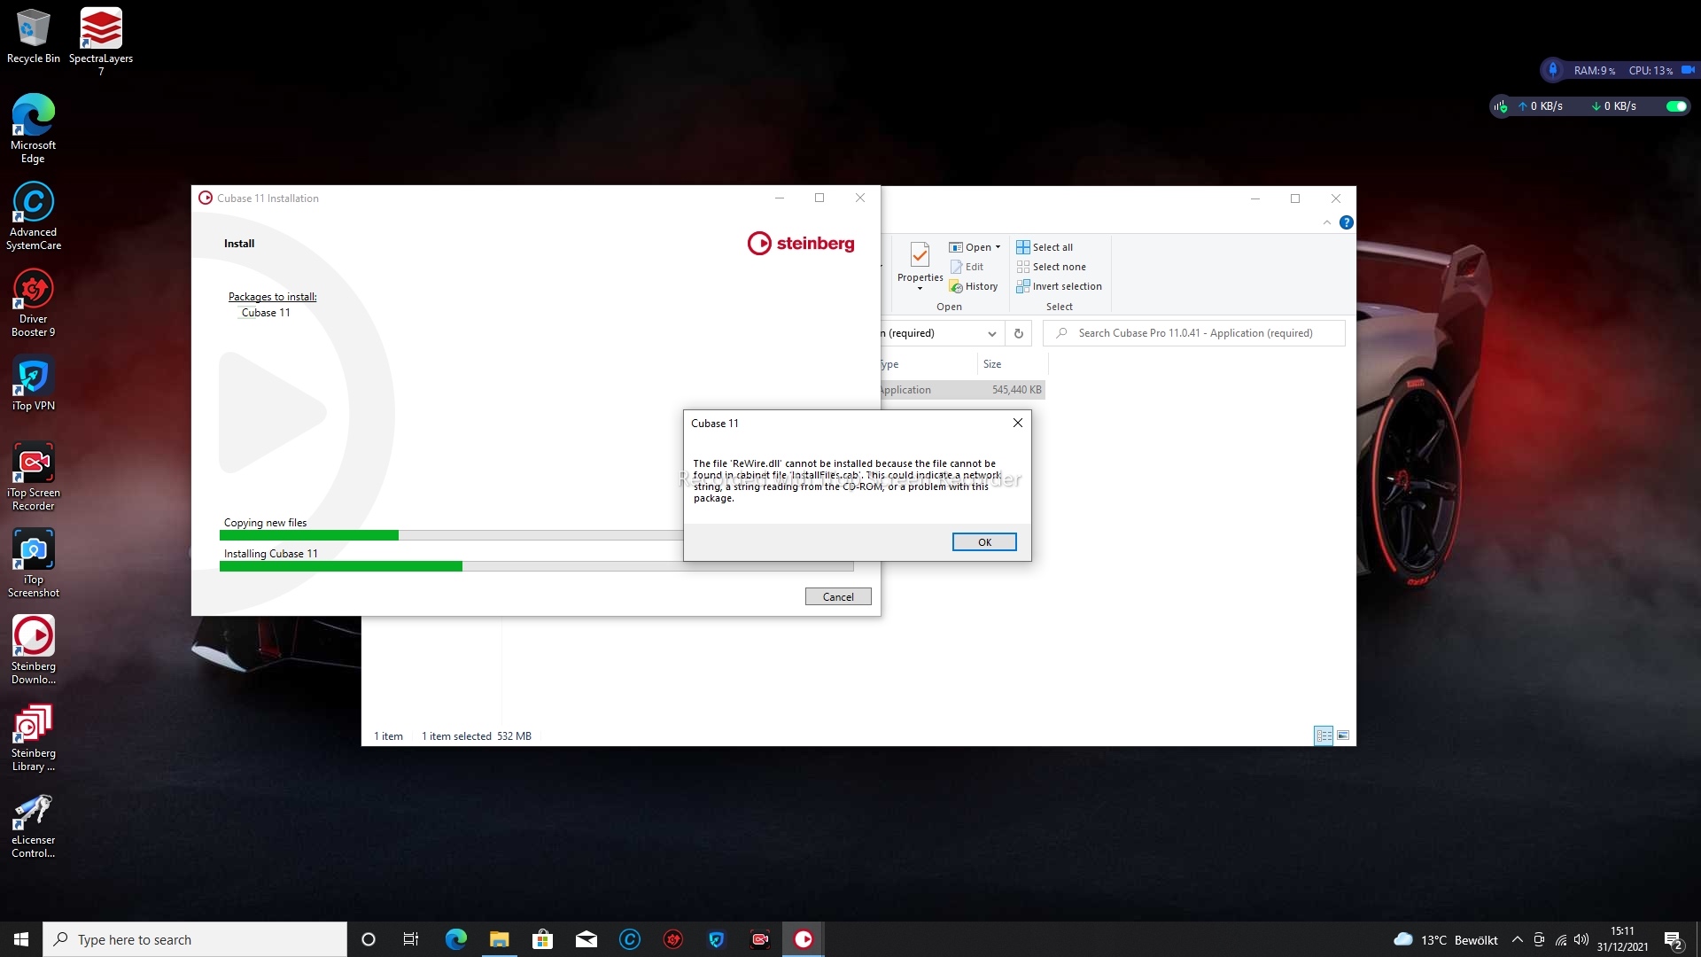Click Edit in the Explorer ribbon
Viewport: 1701px width, 957px height.
(967, 267)
